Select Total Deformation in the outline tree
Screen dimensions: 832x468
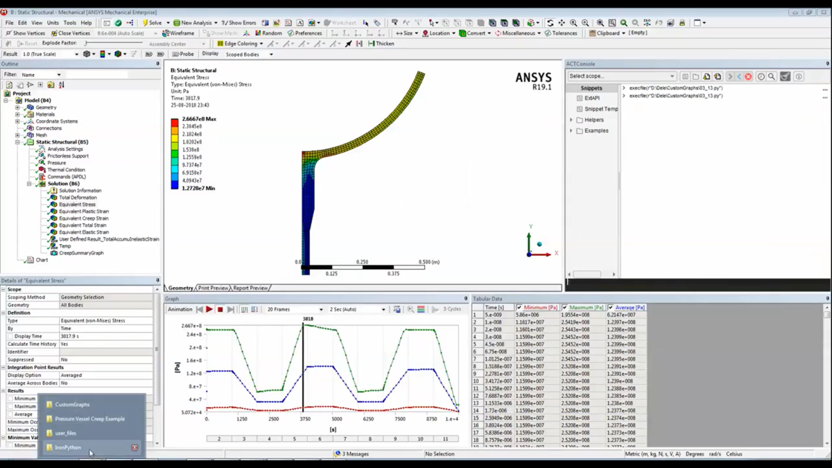click(78, 198)
